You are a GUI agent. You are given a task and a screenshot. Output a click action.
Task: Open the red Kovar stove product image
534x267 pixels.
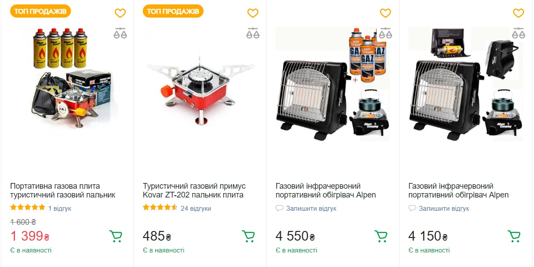point(200,84)
